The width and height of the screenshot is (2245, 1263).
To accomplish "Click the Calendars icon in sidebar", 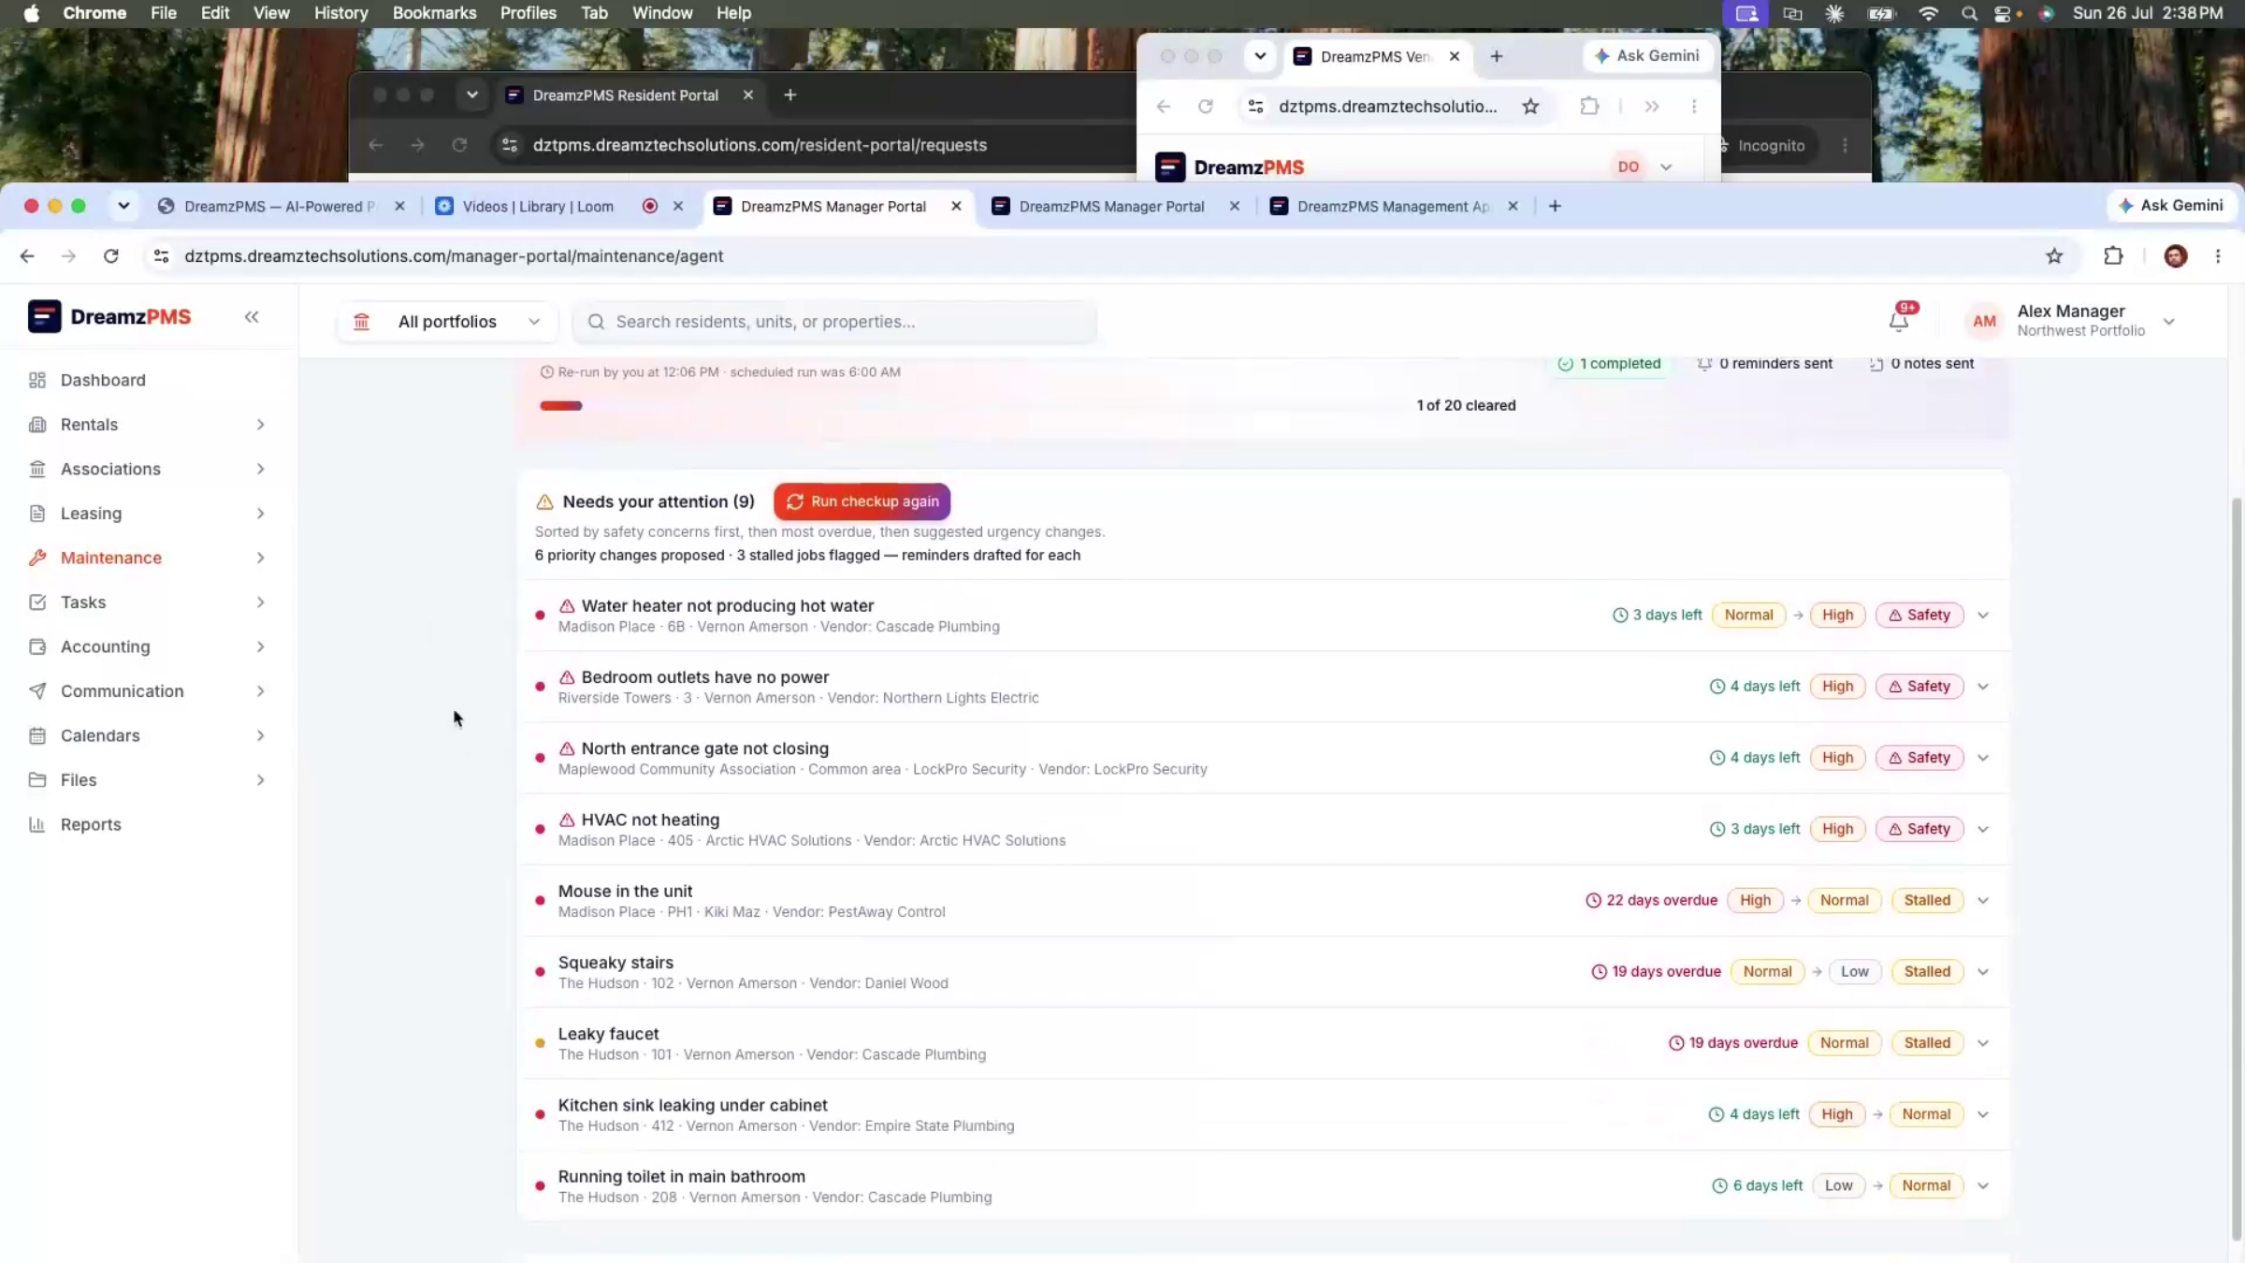I will coord(37,735).
